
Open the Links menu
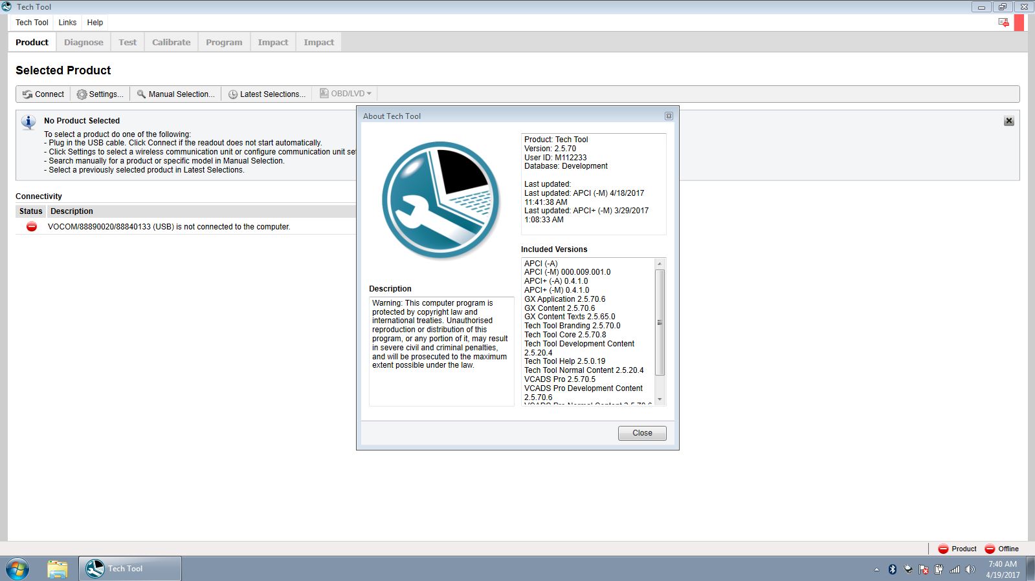67,23
